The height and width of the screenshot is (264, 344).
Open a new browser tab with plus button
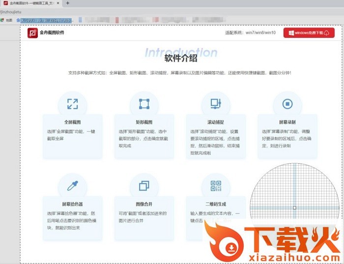(x=68, y=3)
